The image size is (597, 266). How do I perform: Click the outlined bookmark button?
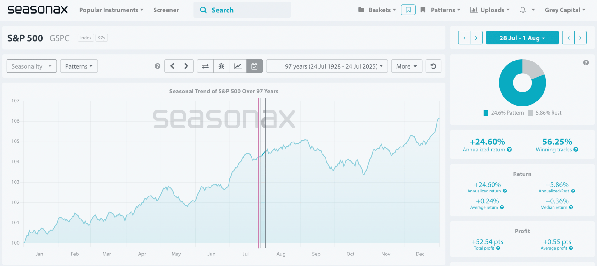click(x=408, y=10)
